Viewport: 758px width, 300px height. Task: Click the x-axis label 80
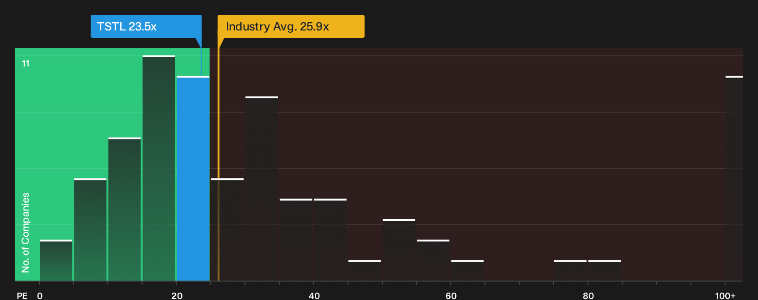pos(588,295)
